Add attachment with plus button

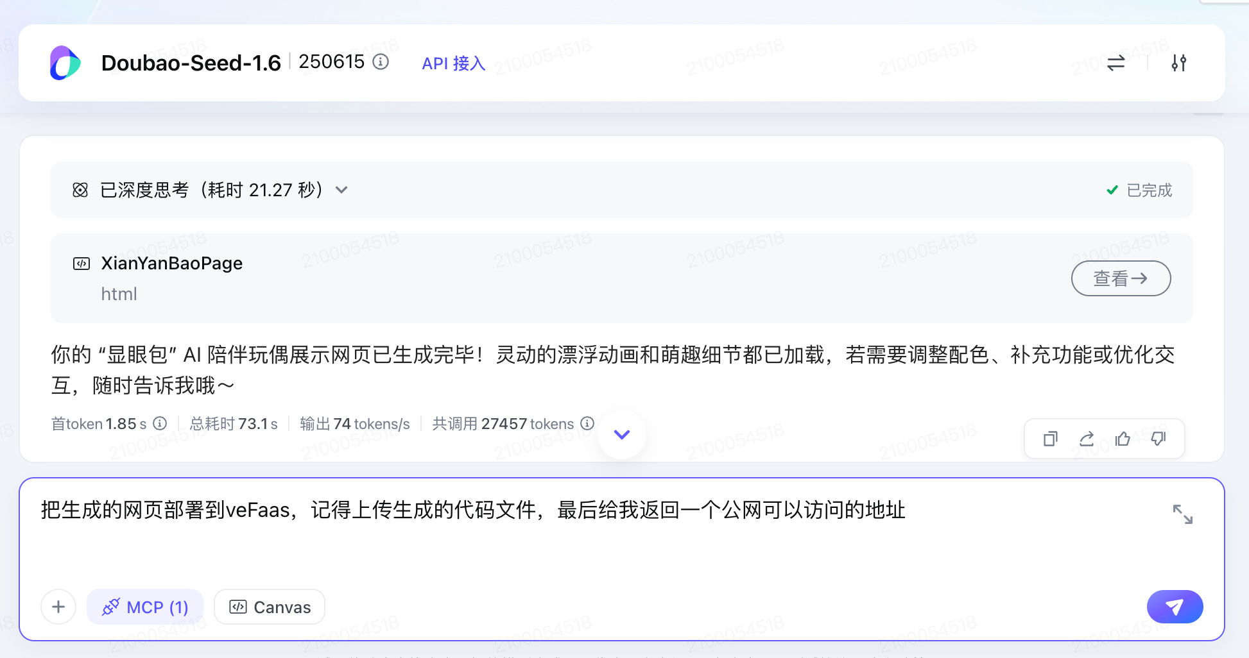(58, 607)
